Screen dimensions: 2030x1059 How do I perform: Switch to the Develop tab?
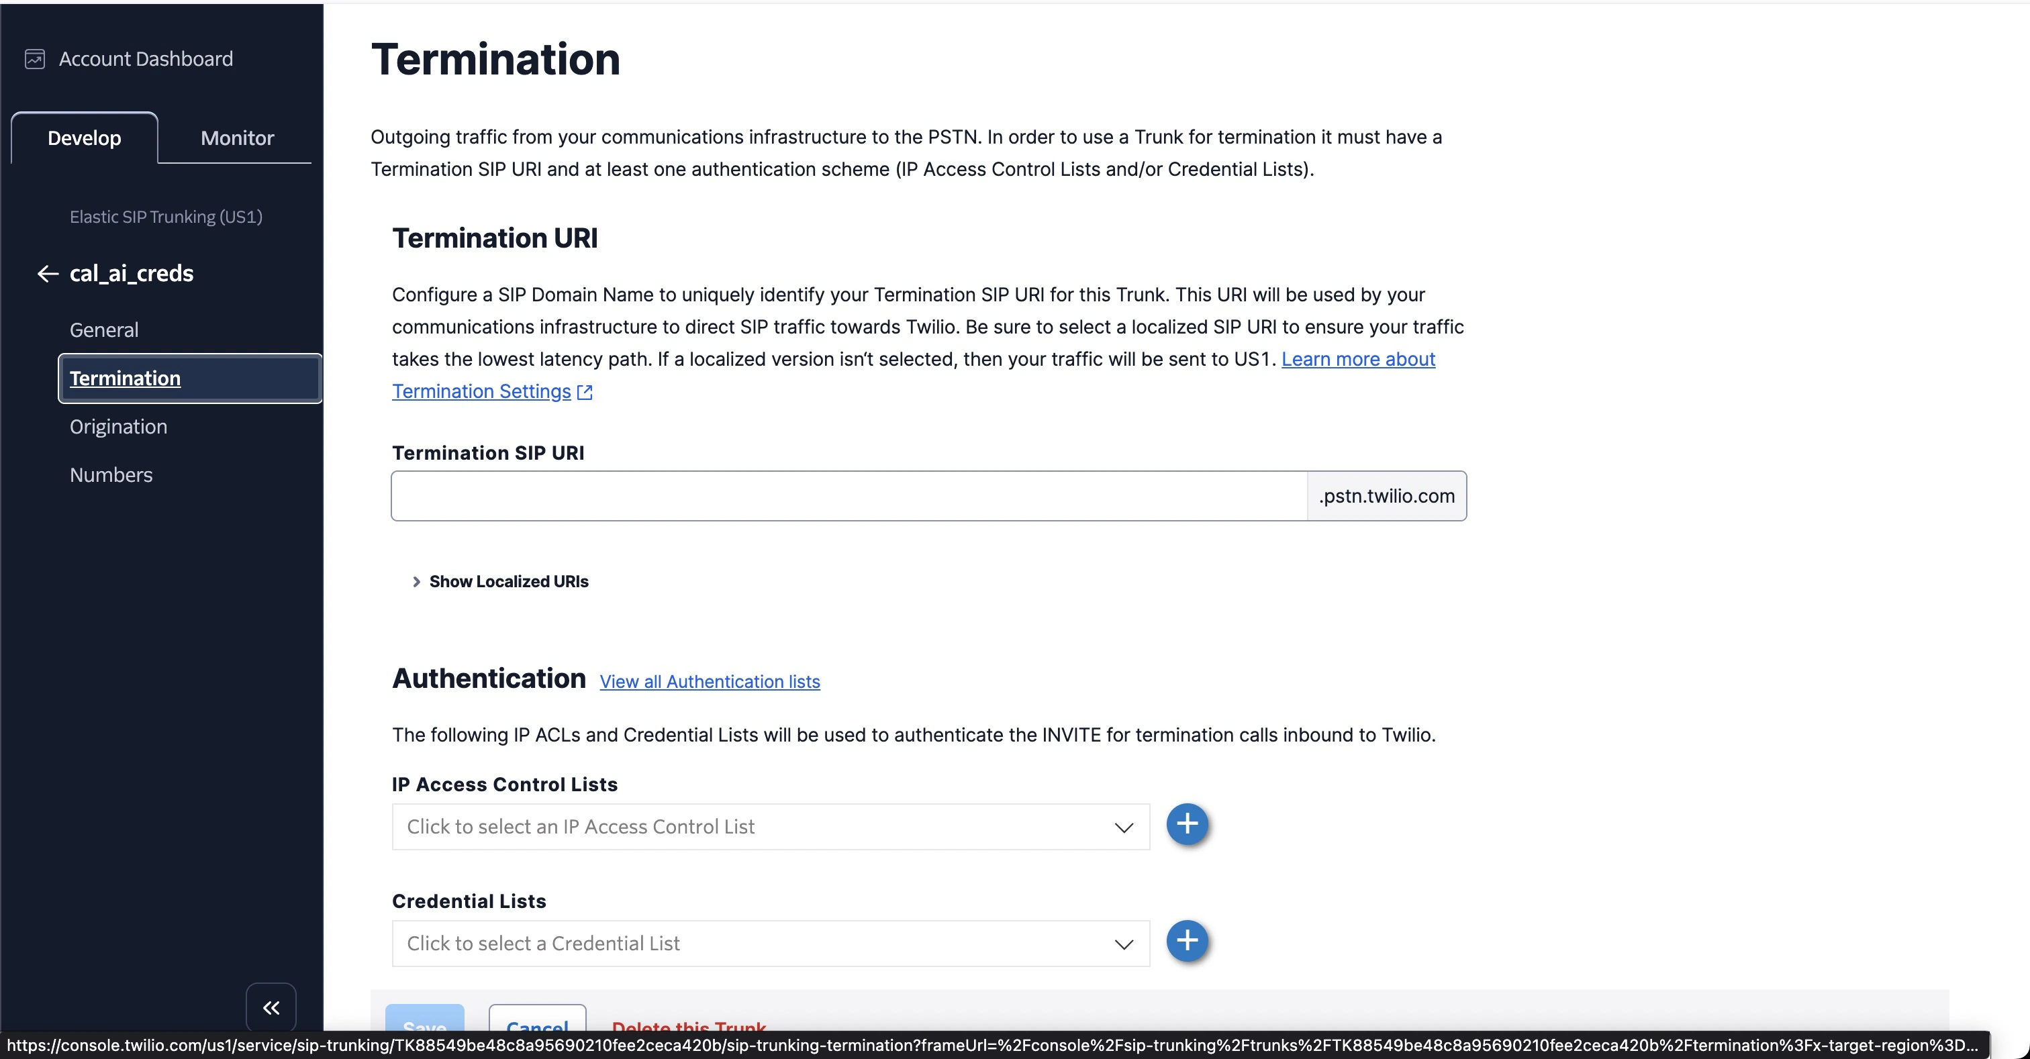tap(85, 138)
